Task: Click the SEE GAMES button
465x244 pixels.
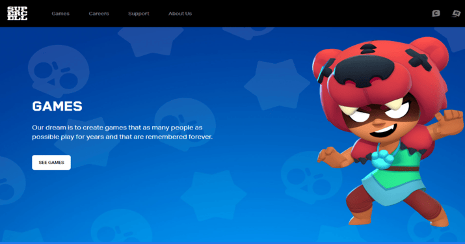Action: coord(51,163)
